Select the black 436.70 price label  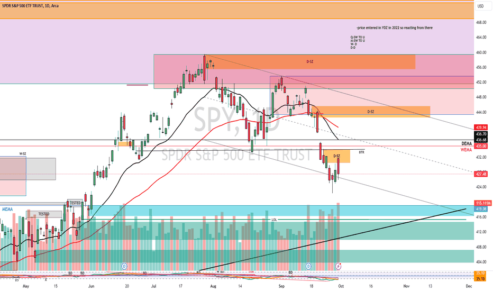[x=481, y=134]
